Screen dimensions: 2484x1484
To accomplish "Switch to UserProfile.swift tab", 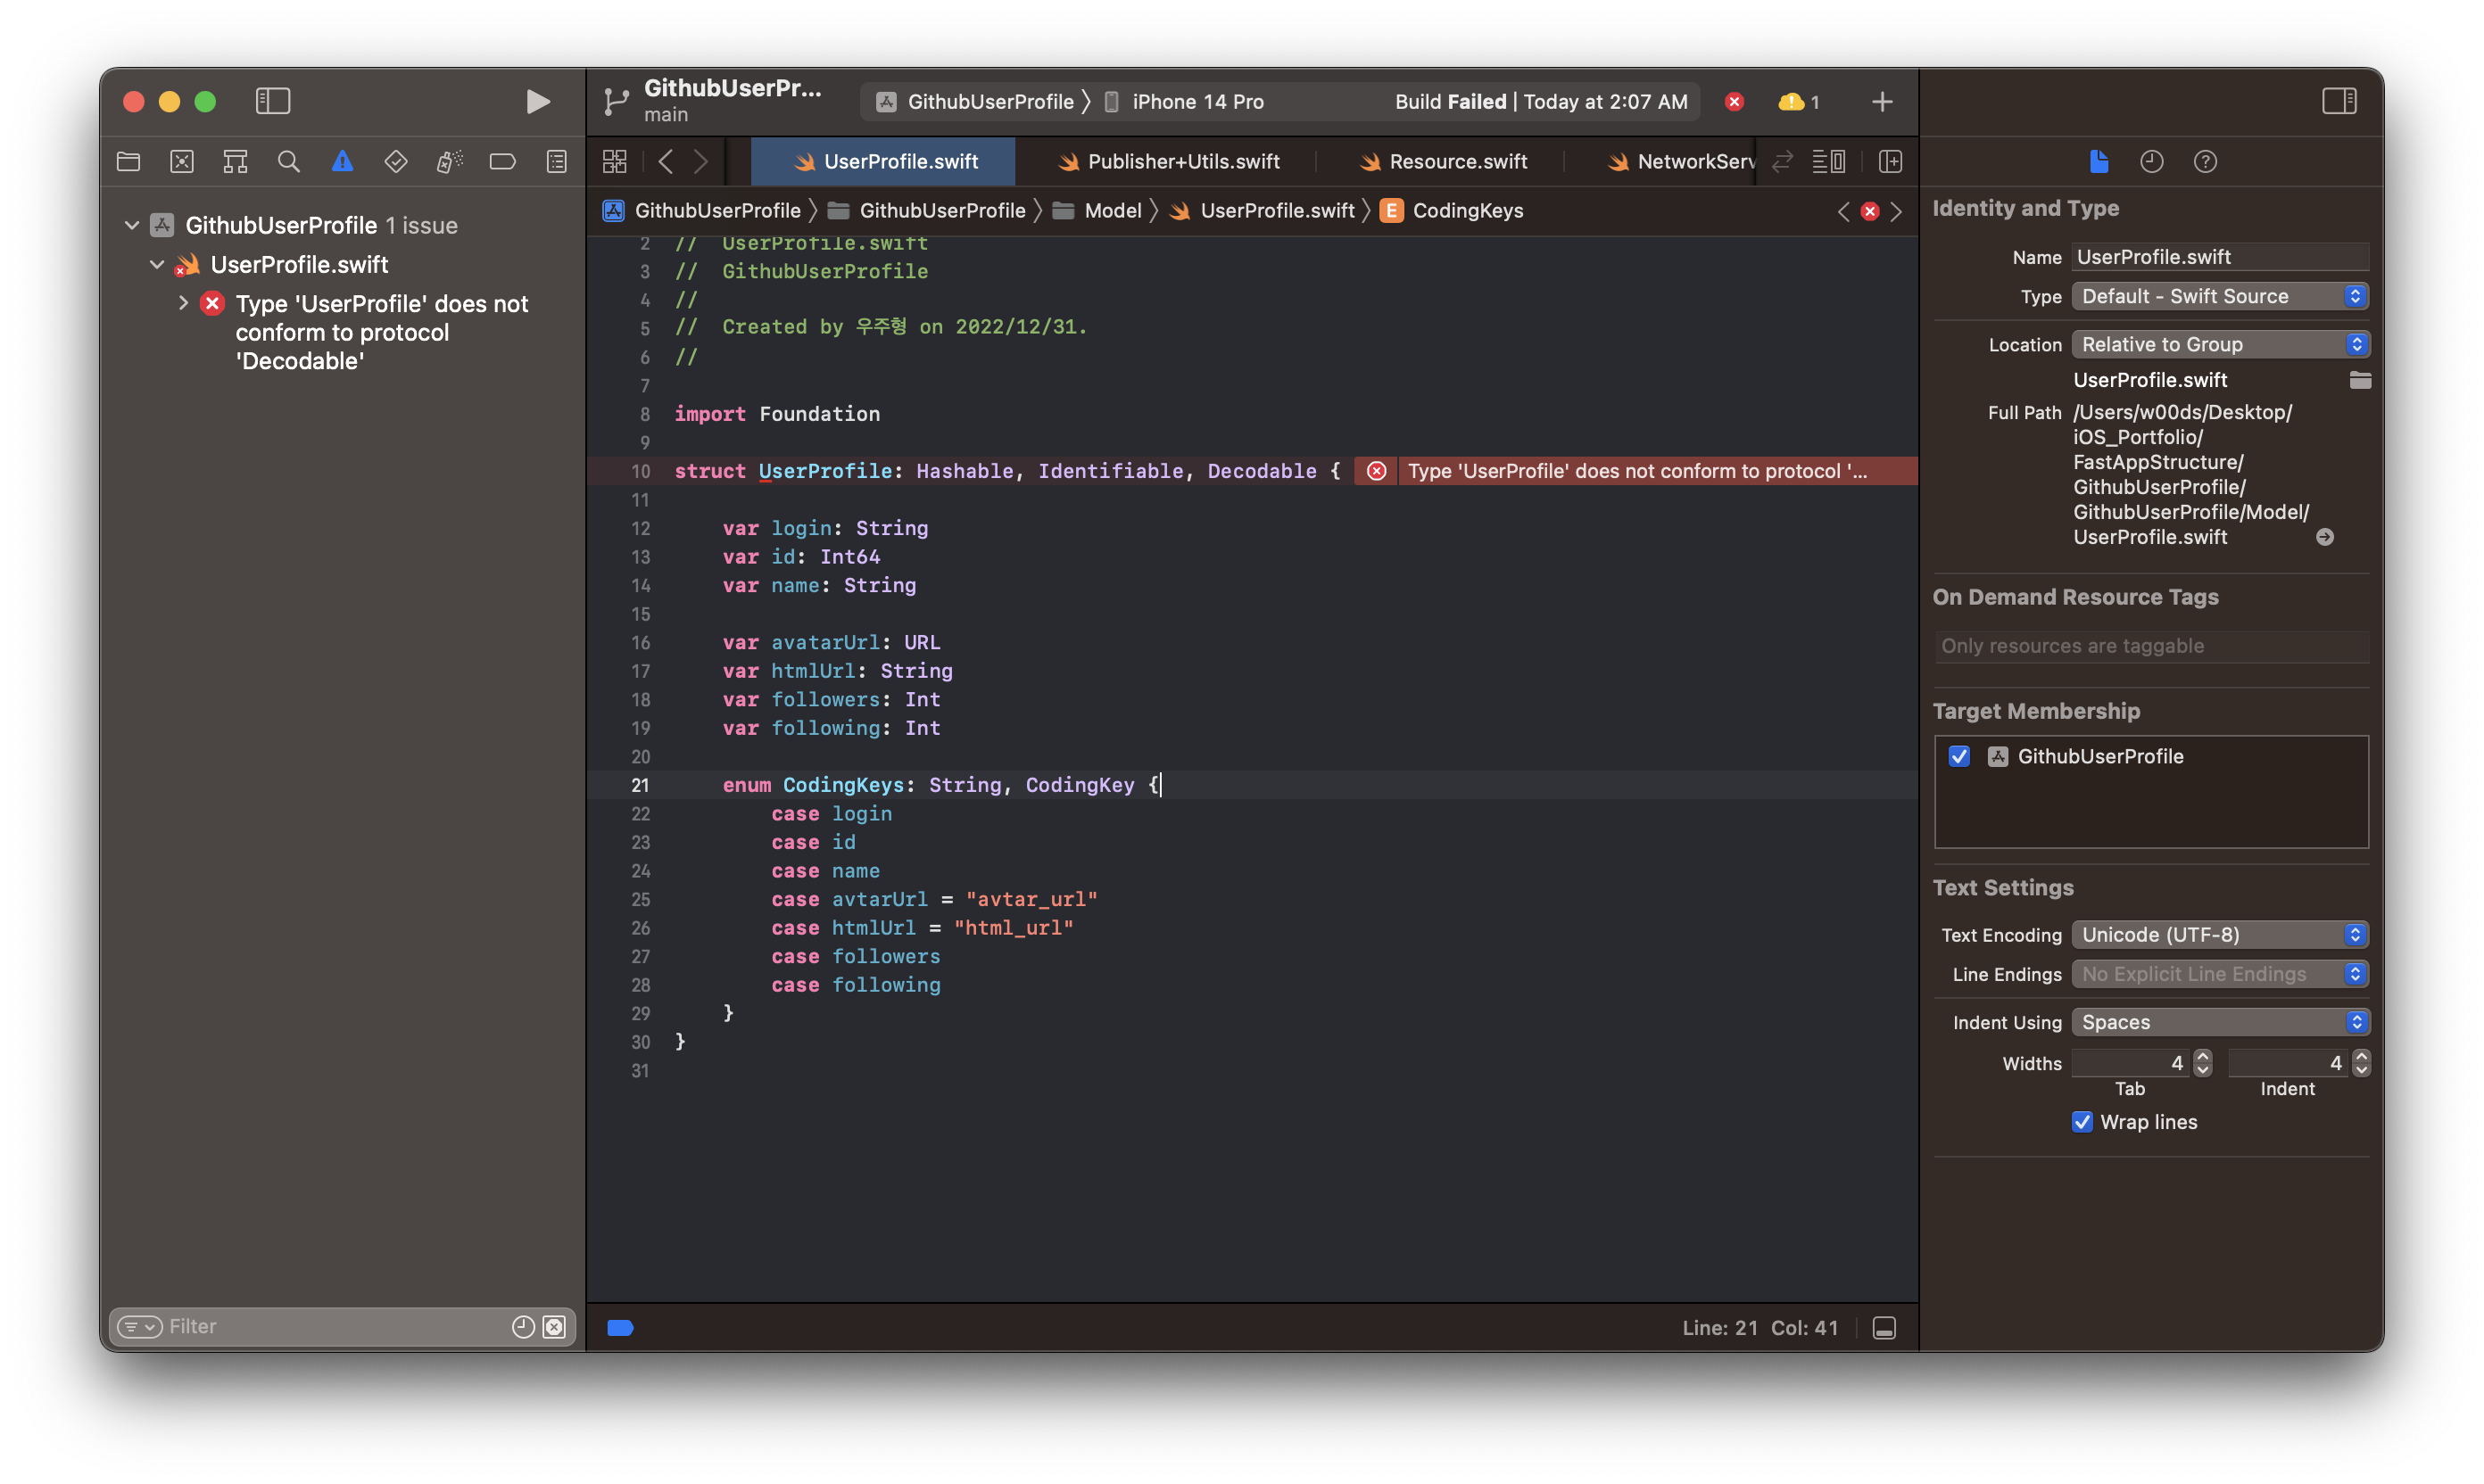I will [x=883, y=161].
